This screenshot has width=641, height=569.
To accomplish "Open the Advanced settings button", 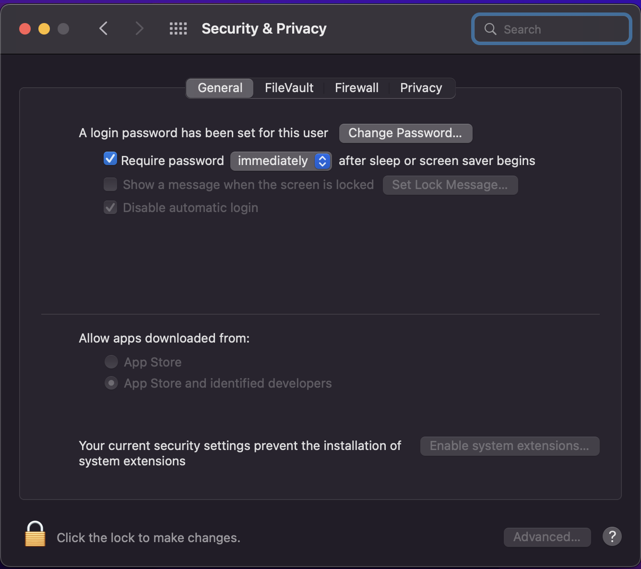I will click(547, 537).
